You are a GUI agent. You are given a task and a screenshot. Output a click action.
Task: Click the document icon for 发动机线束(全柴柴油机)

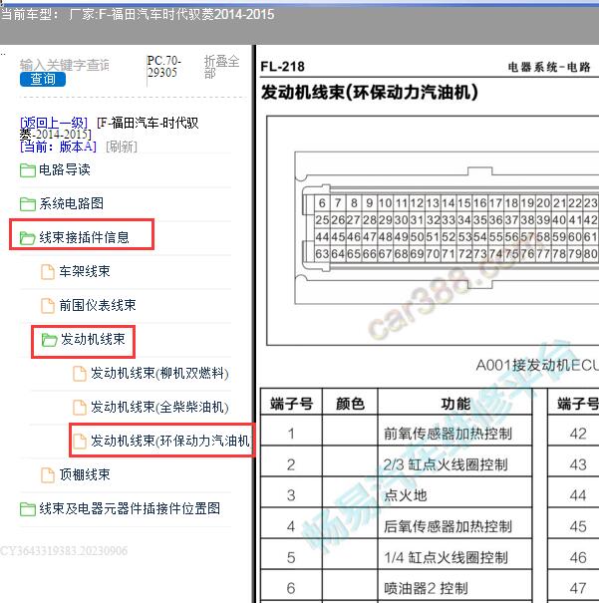[x=80, y=408]
